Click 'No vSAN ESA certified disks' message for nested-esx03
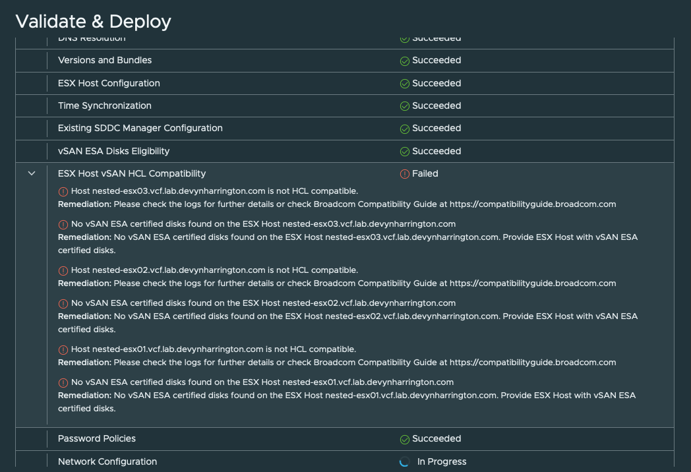 tap(264, 224)
